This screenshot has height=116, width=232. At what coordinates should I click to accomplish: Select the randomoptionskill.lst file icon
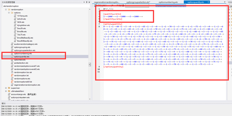click(12, 82)
